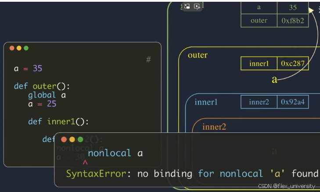The image size is (320, 192).
Task: Click the 'a' cell in the global table
Action: 259,7
